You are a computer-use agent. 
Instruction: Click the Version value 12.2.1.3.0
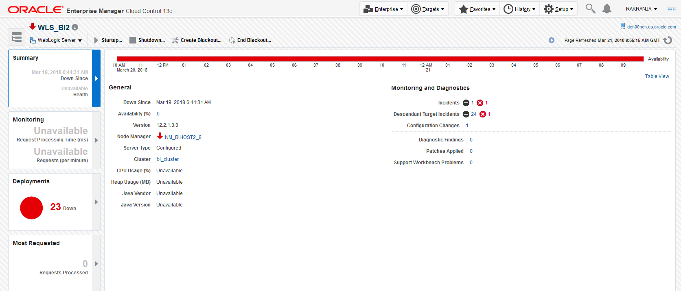[x=167, y=125]
